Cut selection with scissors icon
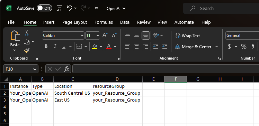 (x=27, y=33)
